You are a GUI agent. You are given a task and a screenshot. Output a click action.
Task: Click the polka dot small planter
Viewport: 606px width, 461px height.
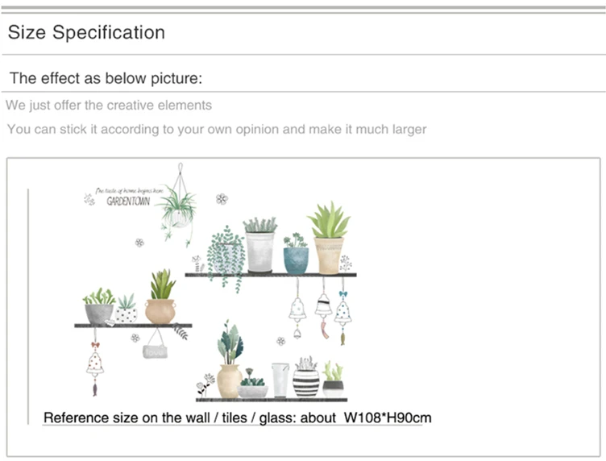click(x=127, y=309)
